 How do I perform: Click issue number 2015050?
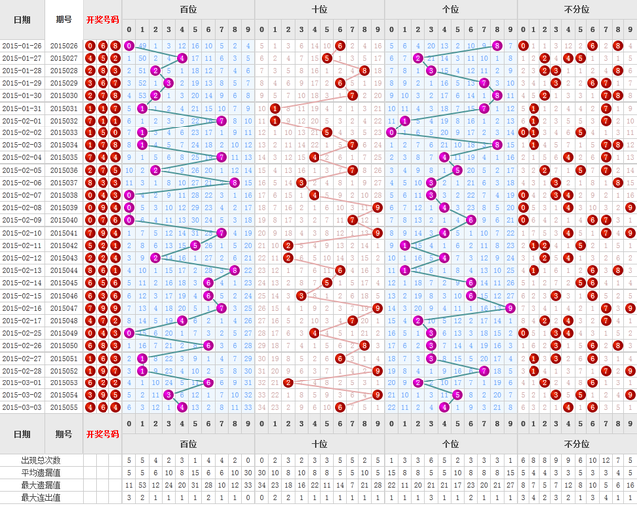[64, 345]
